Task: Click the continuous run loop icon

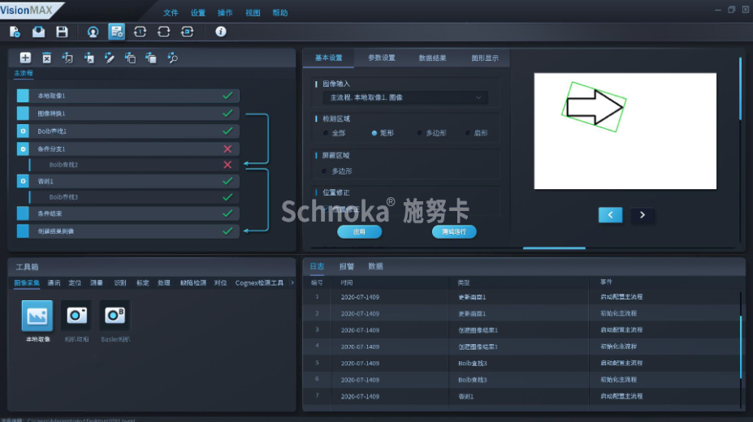Action: coord(163,32)
